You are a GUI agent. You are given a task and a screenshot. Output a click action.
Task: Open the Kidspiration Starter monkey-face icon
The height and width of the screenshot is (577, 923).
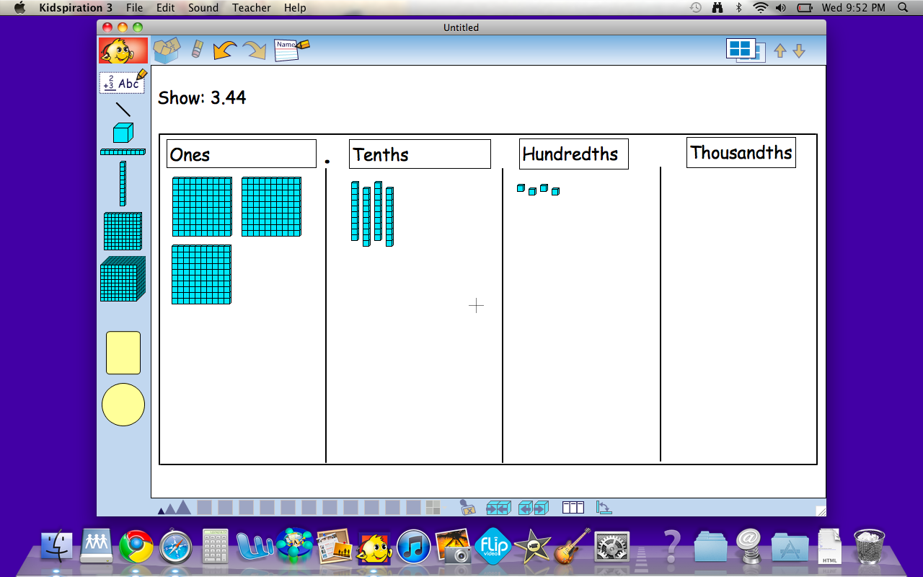123,50
